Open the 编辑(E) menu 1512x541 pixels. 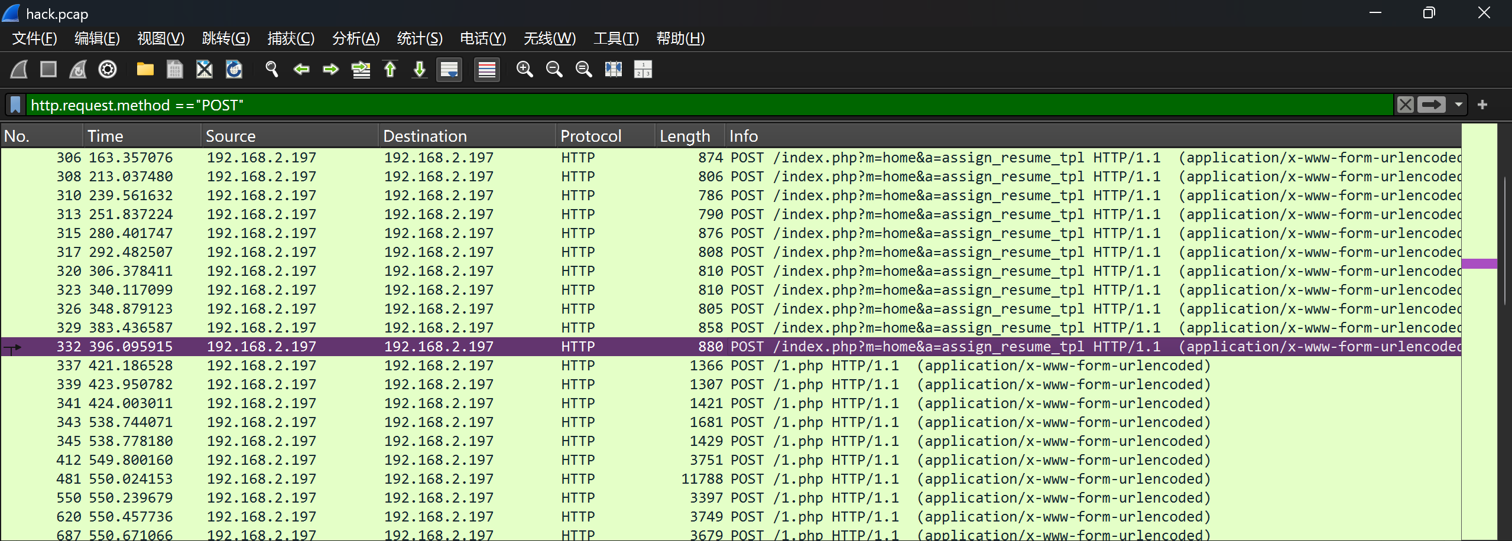[x=97, y=38]
